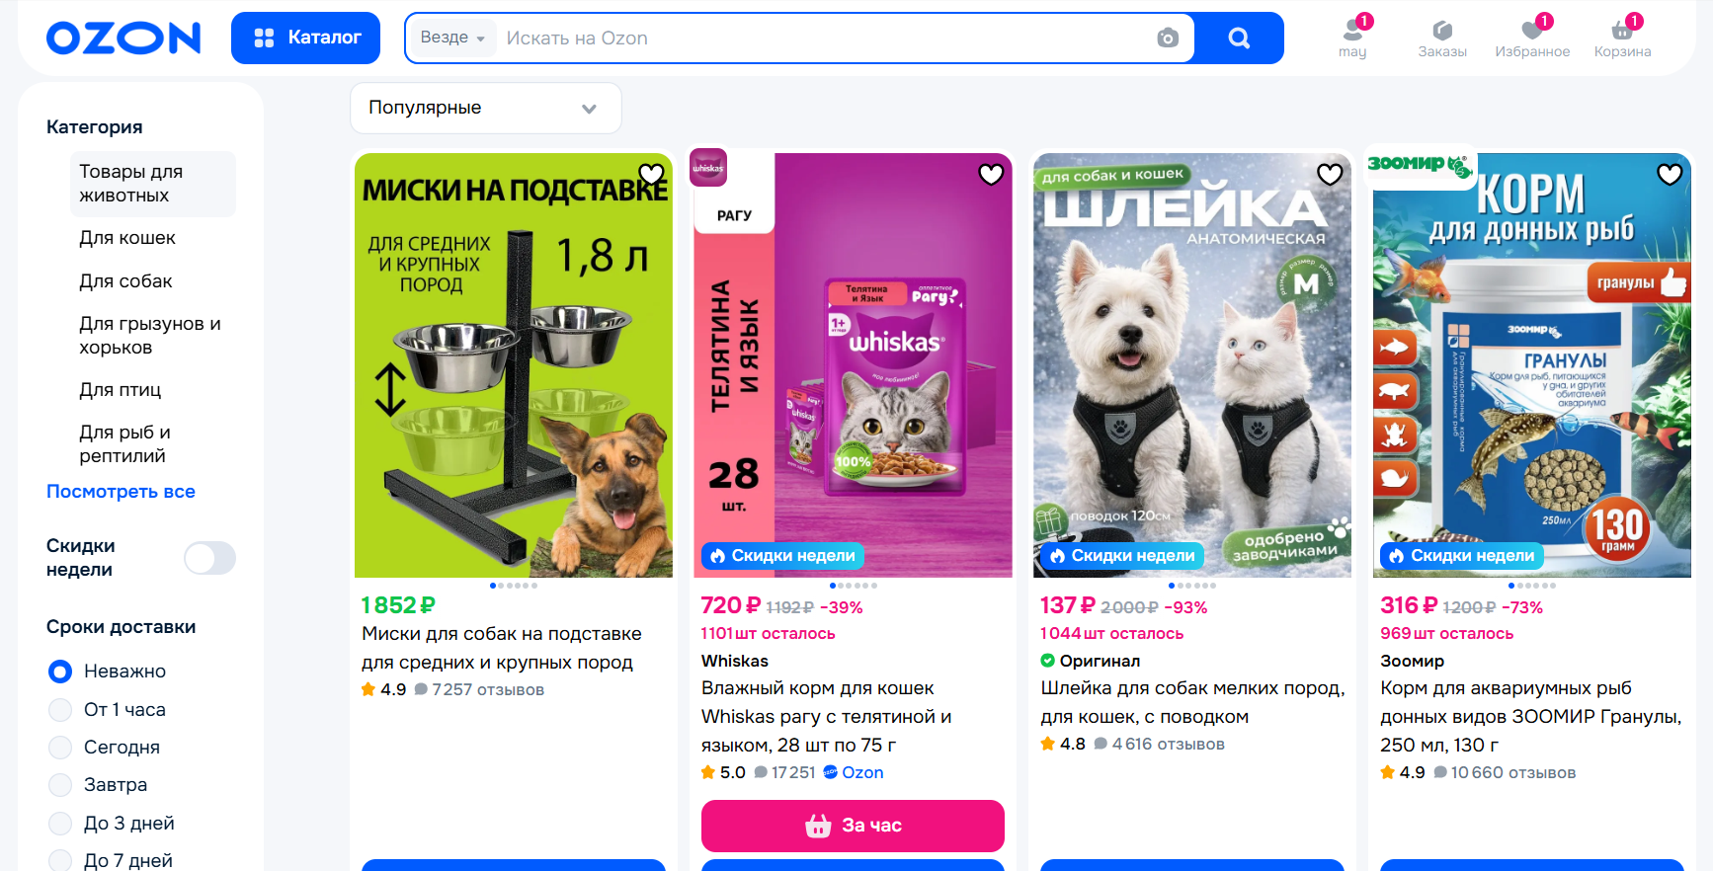This screenshot has height=871, width=1713.
Task: Expand the Популярные sorting dropdown
Action: (485, 108)
